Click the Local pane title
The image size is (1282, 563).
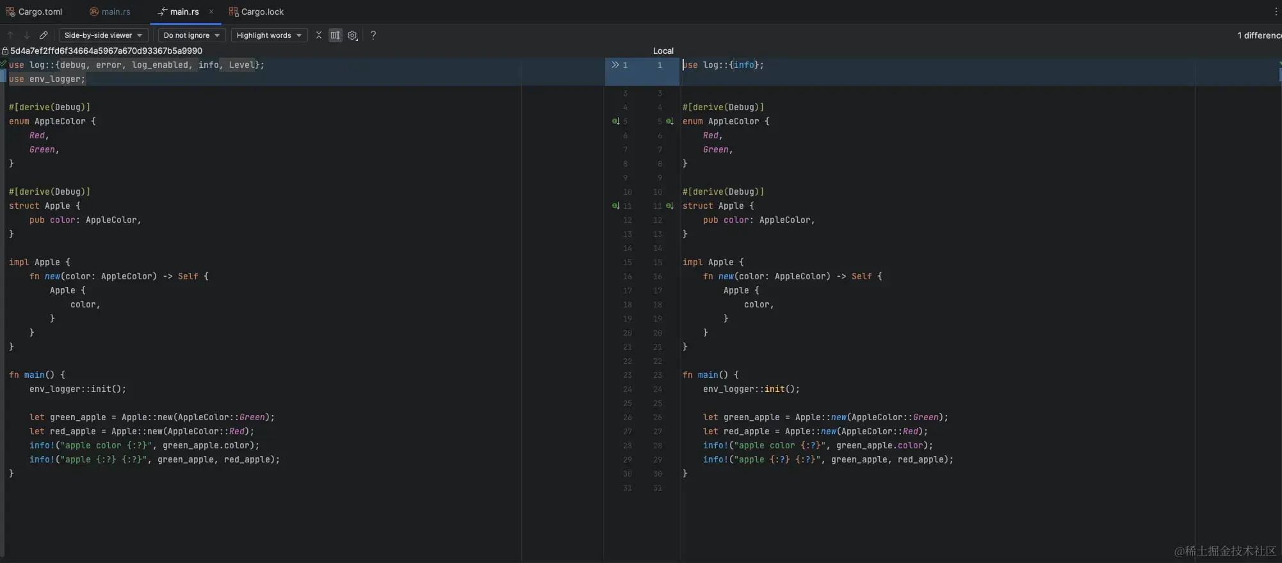(663, 51)
